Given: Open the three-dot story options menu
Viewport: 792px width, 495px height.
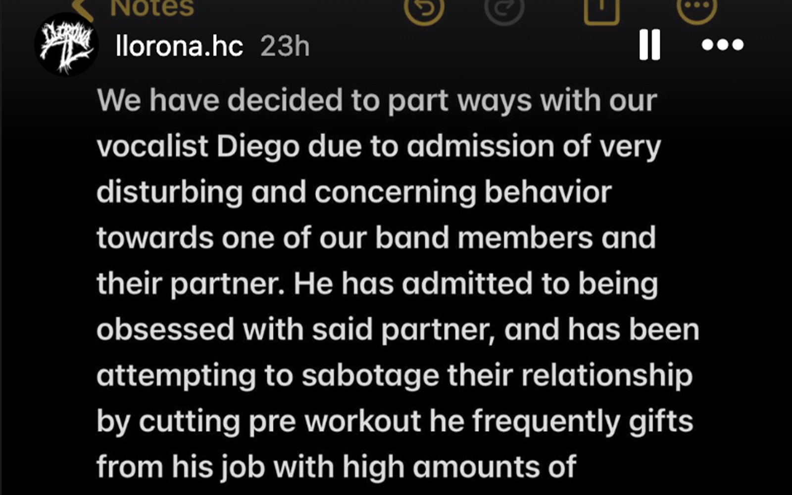Looking at the screenshot, I should [x=723, y=45].
